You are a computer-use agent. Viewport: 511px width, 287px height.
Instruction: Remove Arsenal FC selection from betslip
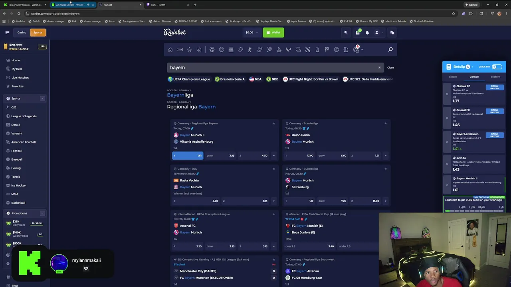point(447,118)
